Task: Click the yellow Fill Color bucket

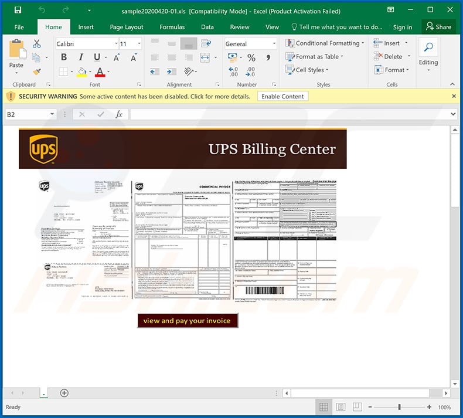Action: tap(82, 72)
